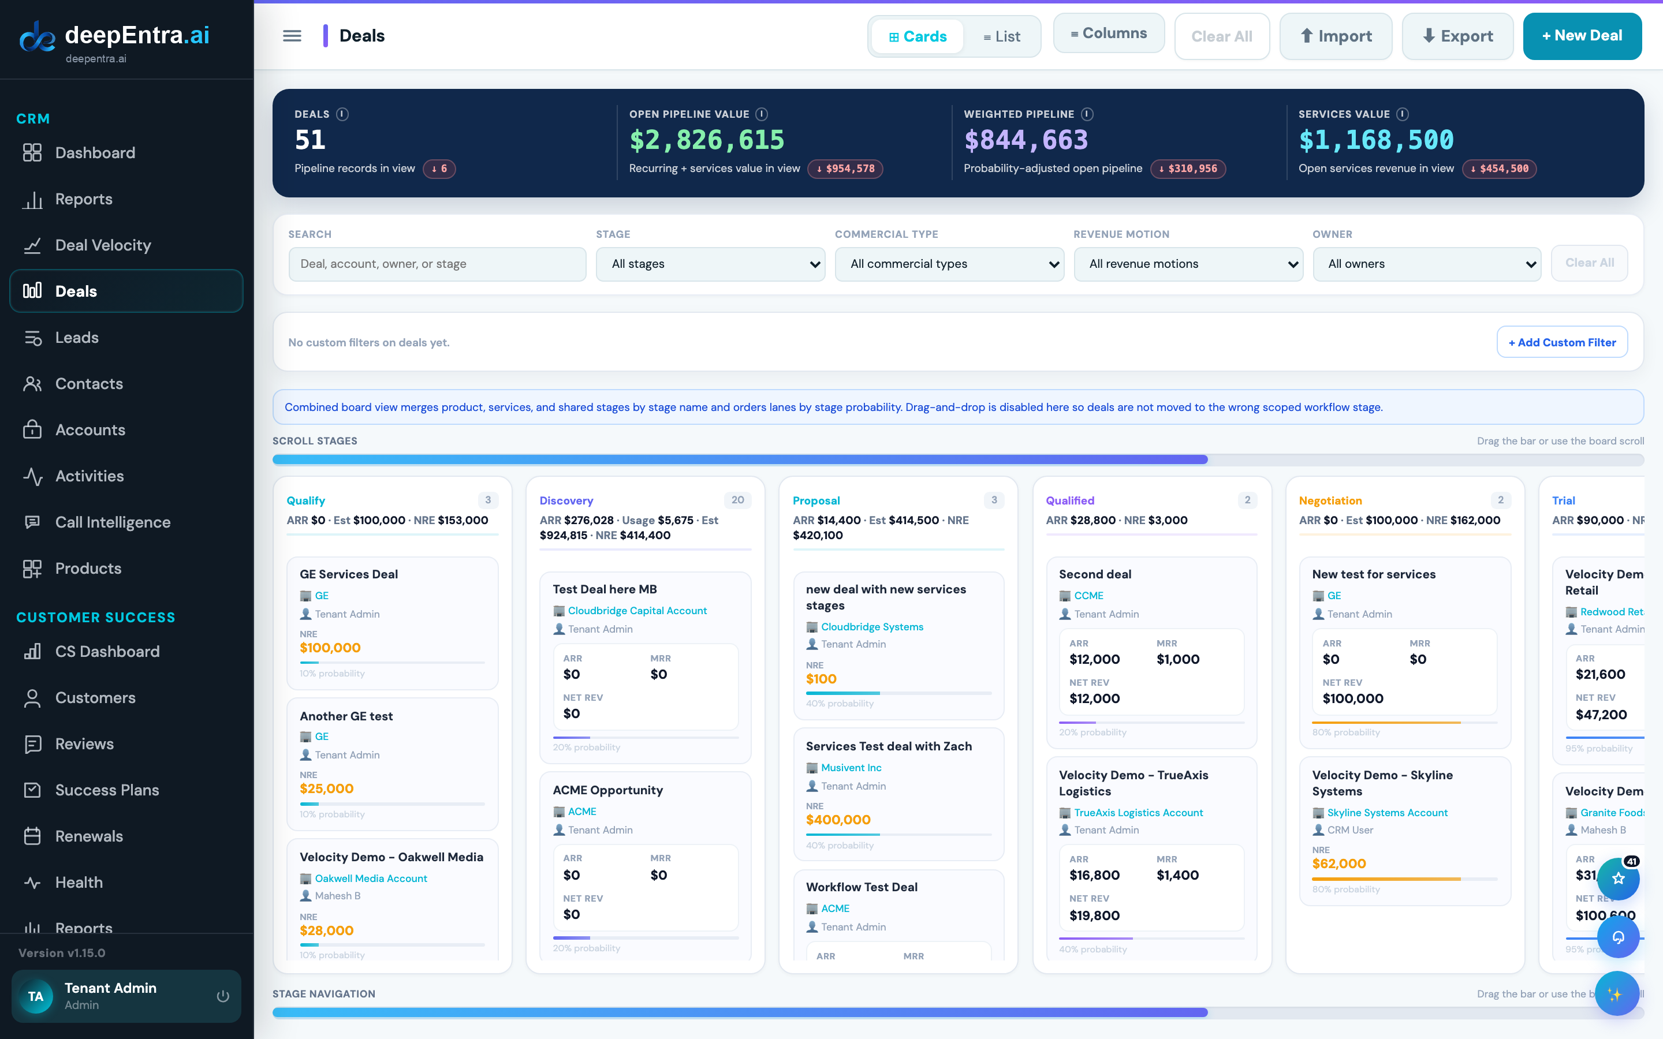
Task: Switch to List view
Action: (1001, 36)
